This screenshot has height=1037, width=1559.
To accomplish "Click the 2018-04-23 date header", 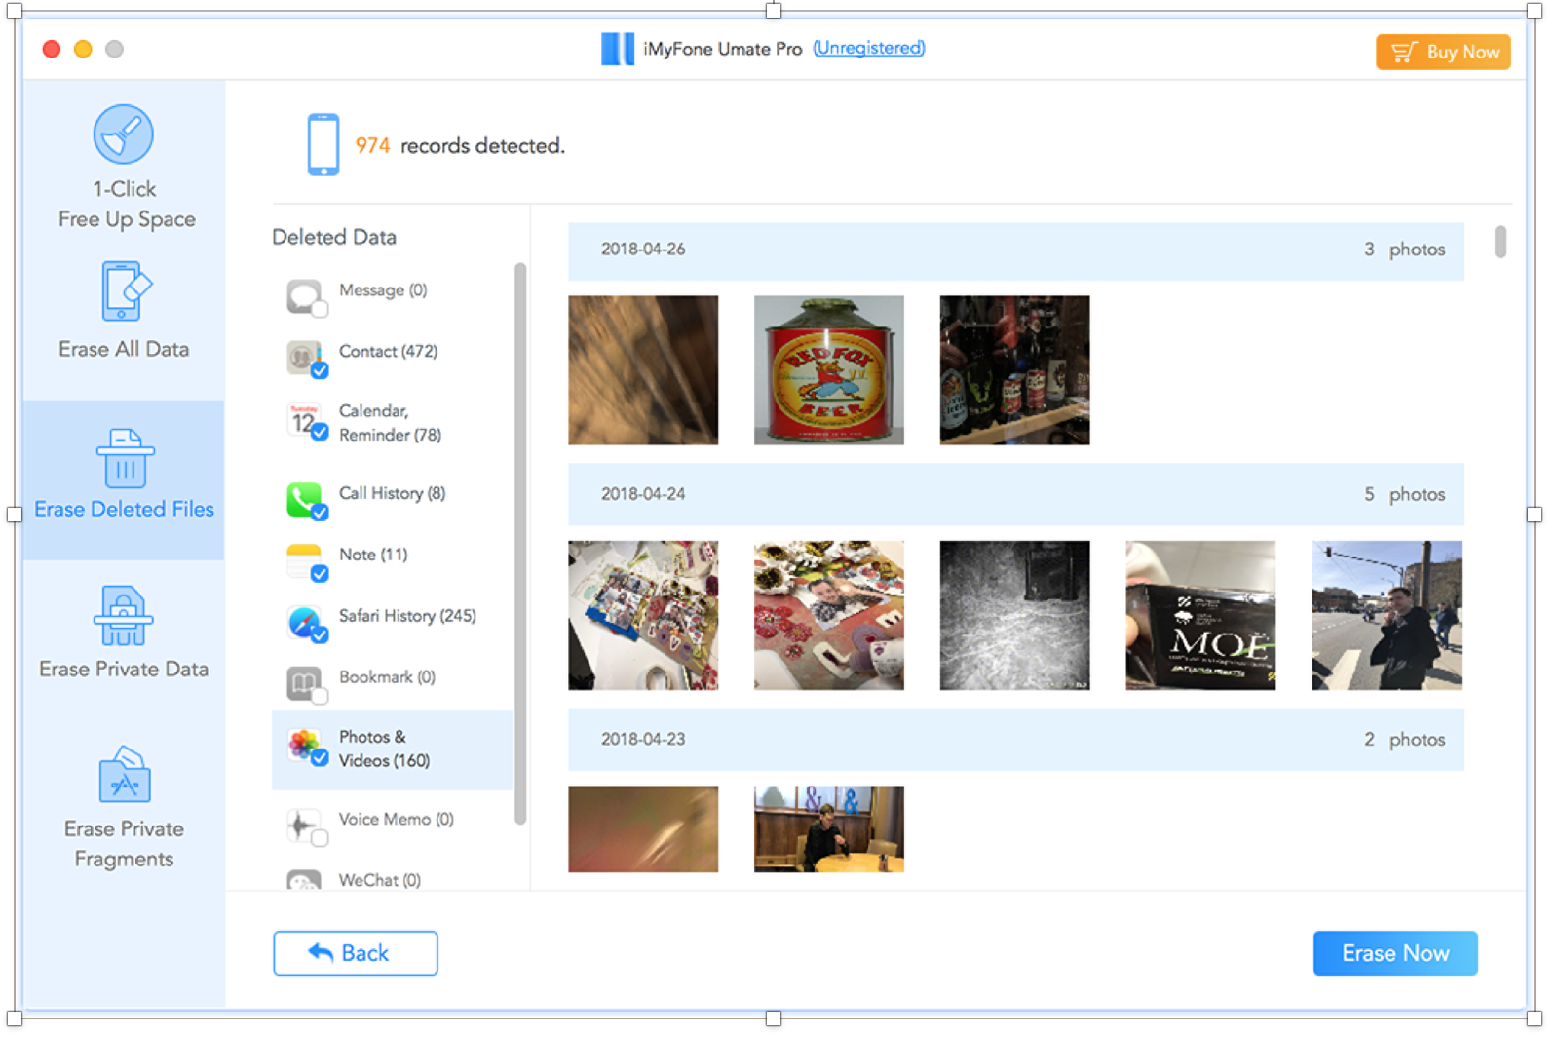I will (1016, 740).
